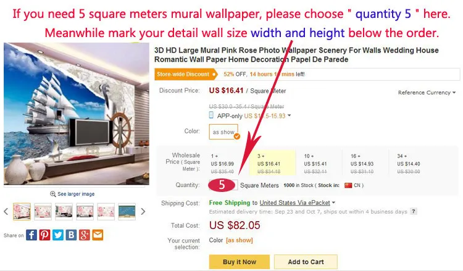Share product on VK
This screenshot has width=463, height=271.
(71, 235)
